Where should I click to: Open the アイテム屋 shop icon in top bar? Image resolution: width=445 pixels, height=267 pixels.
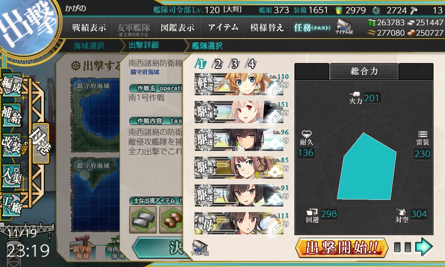[344, 27]
